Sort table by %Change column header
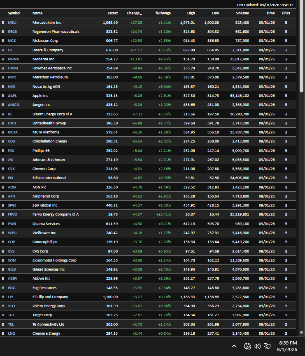Image resolution: width=305 pixels, height=356 pixels. click(163, 13)
